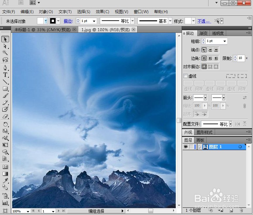This screenshot has height=215, width=253.
Task: Select the Line Segment tool
Action: point(5,82)
